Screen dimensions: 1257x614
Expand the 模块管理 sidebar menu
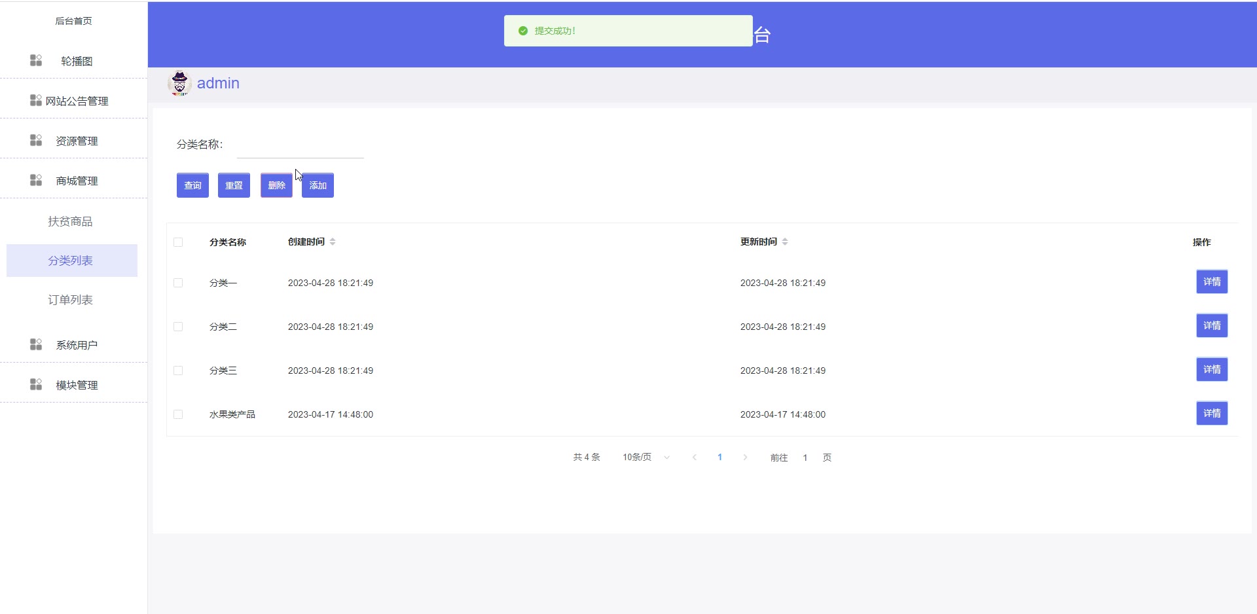click(x=73, y=385)
